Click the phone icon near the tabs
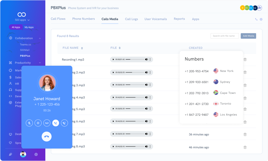268x161 pixels. (256, 19)
